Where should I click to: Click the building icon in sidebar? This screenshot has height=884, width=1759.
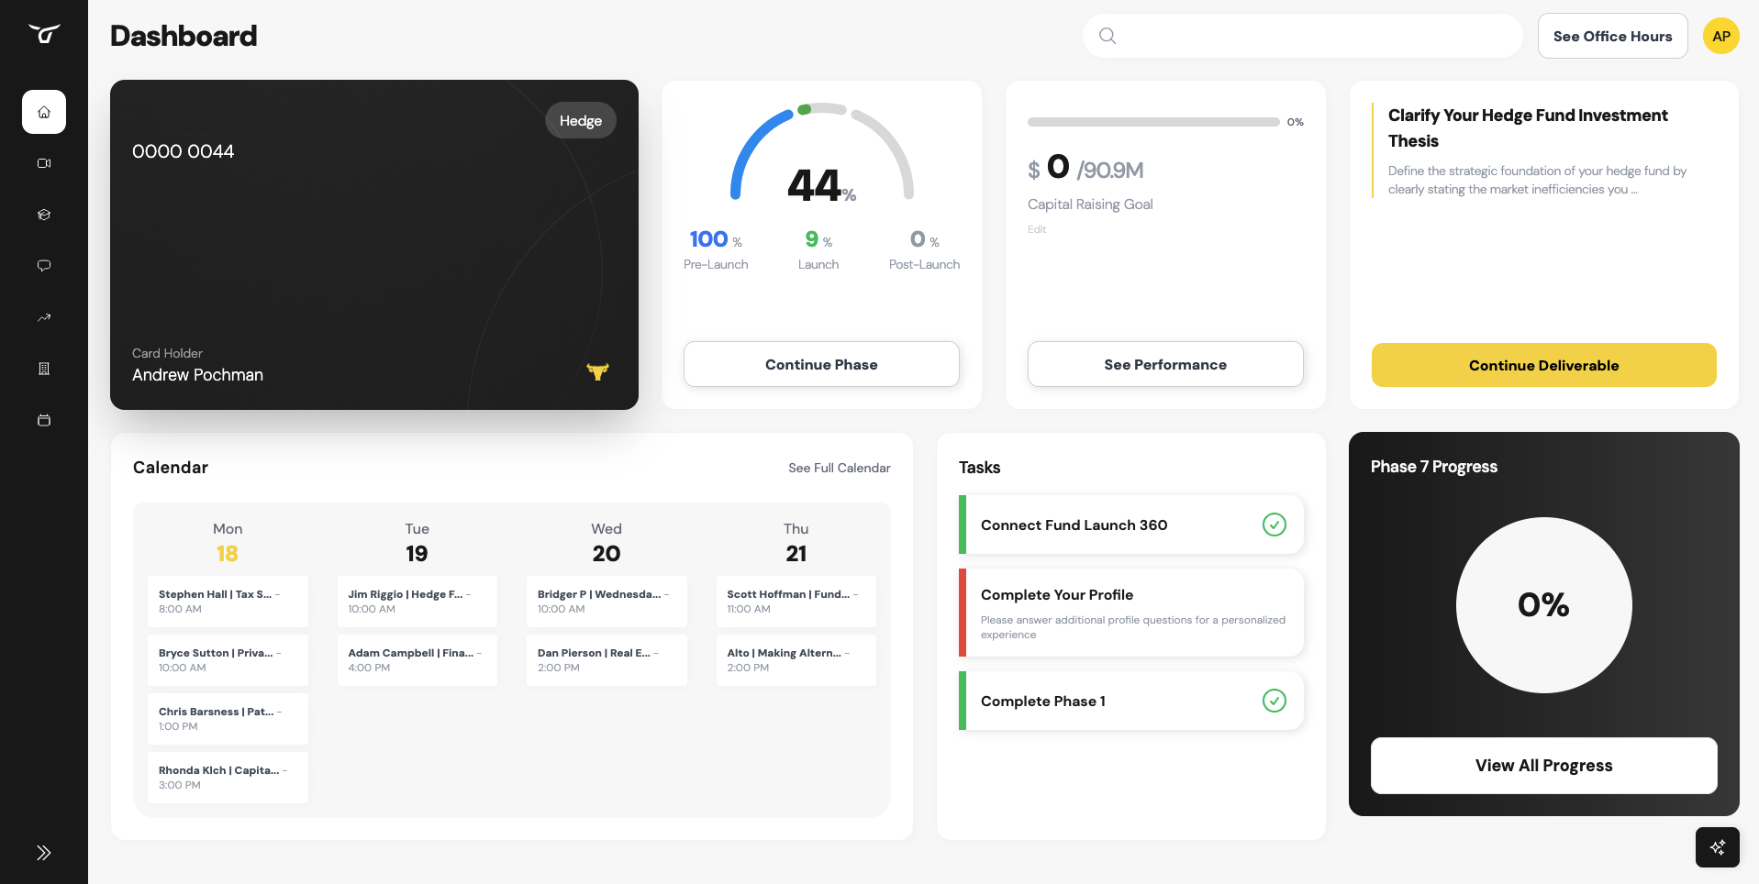click(x=43, y=369)
